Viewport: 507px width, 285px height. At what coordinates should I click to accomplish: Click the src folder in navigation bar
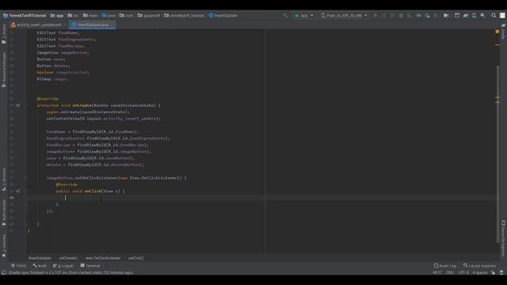(x=73, y=15)
